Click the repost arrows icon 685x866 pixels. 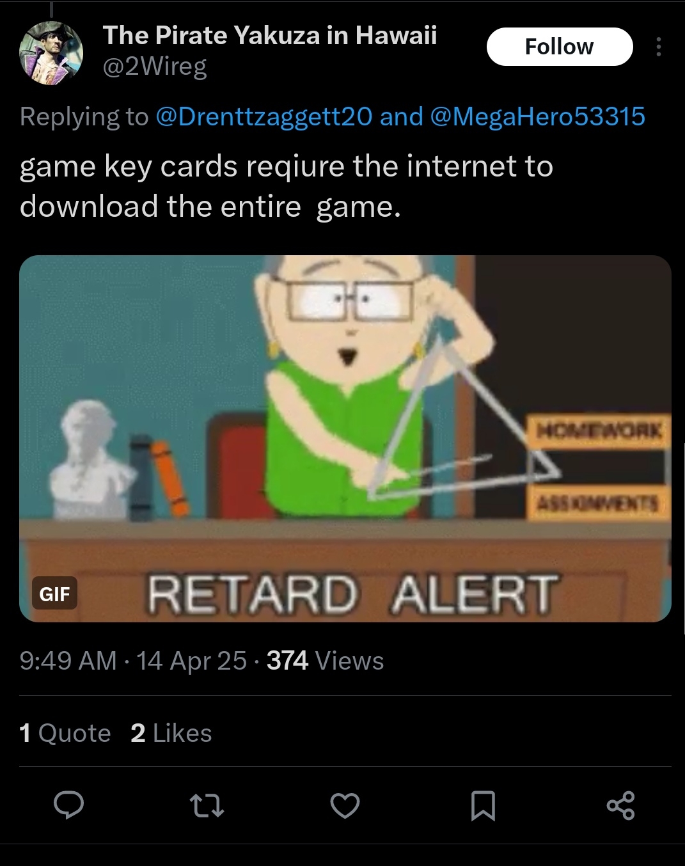208,805
